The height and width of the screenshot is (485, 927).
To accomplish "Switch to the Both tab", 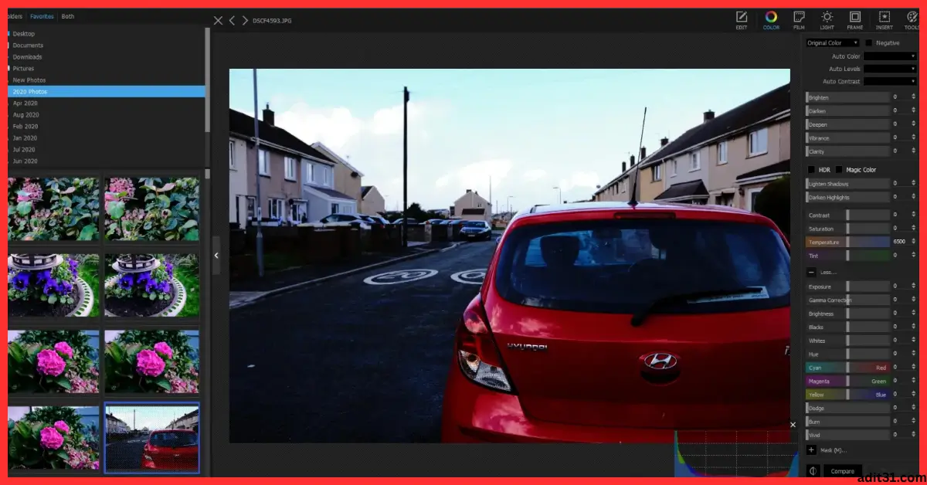I will [x=68, y=16].
